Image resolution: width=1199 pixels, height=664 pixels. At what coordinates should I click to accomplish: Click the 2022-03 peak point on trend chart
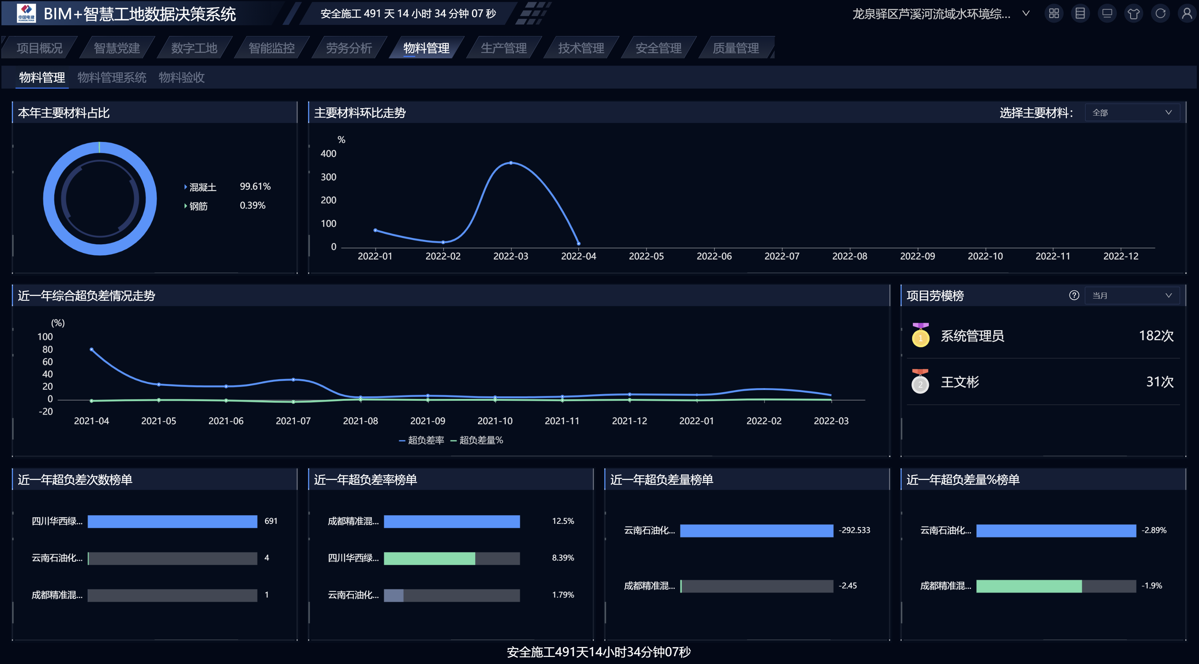coord(511,163)
